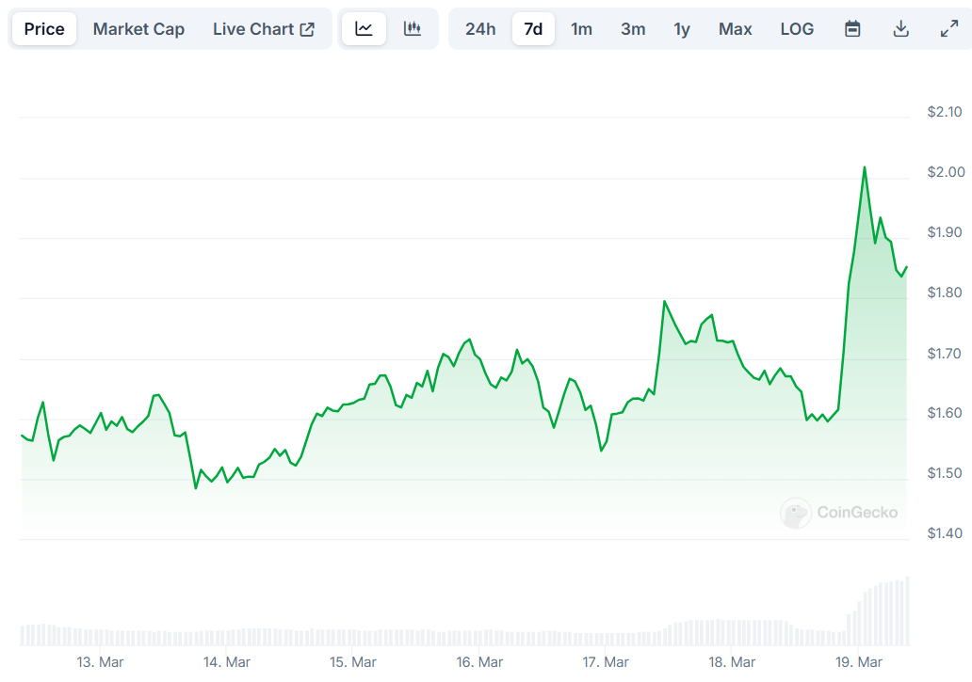Toggle the LOG scale option
Screen dimensions: 972x682
click(x=797, y=29)
